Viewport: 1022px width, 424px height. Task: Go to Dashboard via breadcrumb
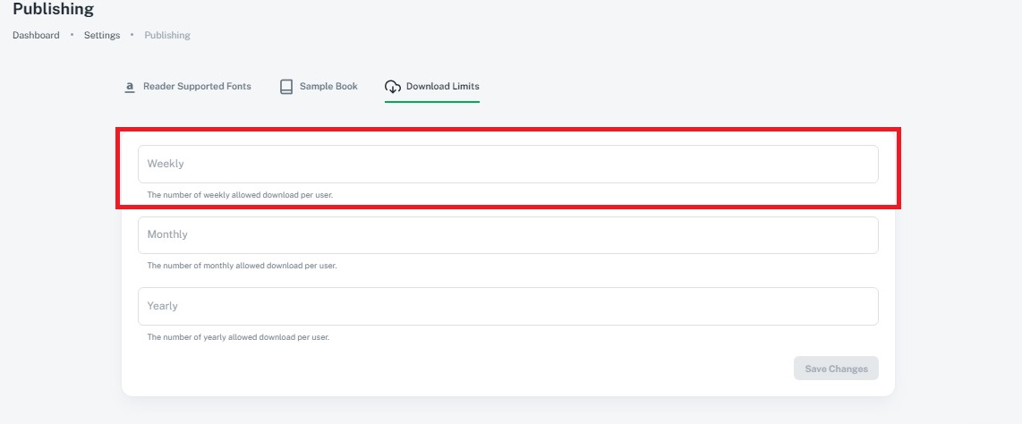(x=36, y=35)
